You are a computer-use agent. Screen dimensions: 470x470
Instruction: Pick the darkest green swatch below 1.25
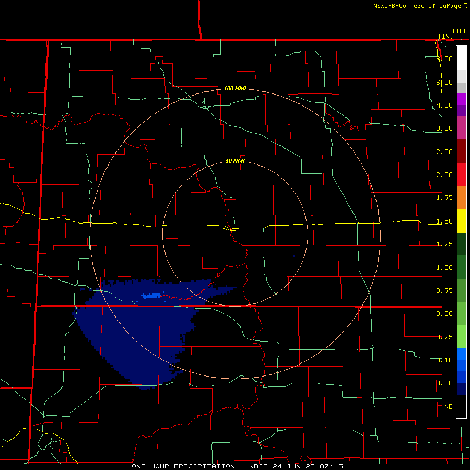click(461, 244)
